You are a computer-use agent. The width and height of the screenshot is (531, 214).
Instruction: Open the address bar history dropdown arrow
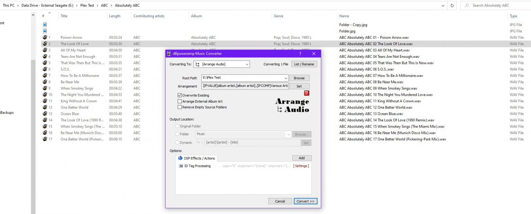pos(444,6)
